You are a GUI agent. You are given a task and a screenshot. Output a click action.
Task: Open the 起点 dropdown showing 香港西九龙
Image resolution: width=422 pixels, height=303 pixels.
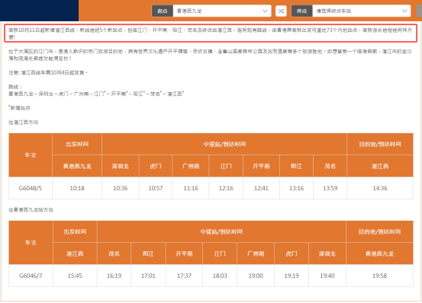coord(222,11)
